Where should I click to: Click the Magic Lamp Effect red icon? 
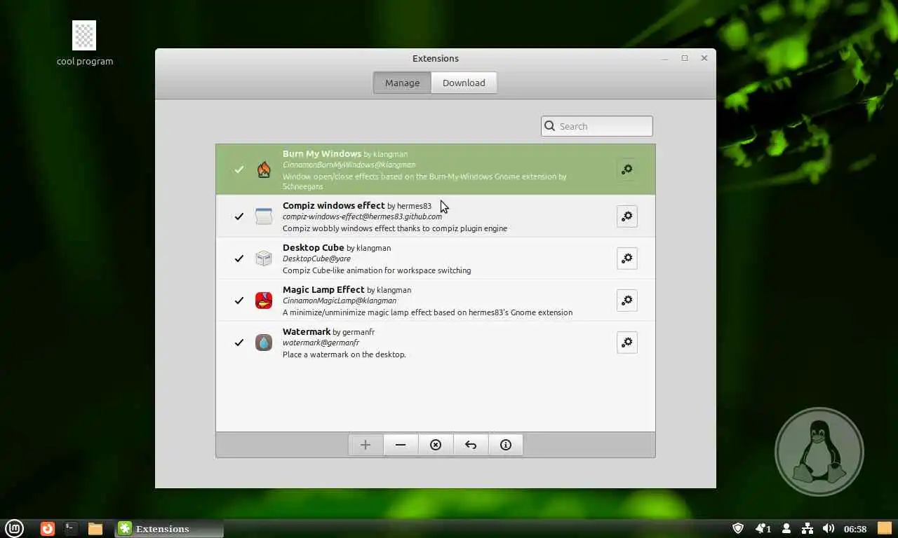264,300
